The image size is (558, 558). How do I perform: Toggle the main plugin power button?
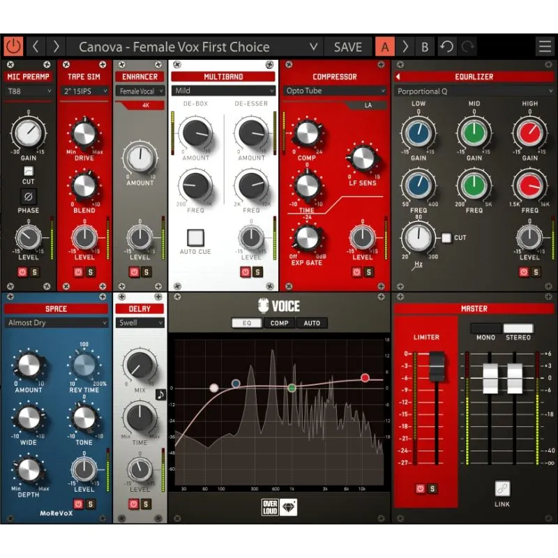13,47
